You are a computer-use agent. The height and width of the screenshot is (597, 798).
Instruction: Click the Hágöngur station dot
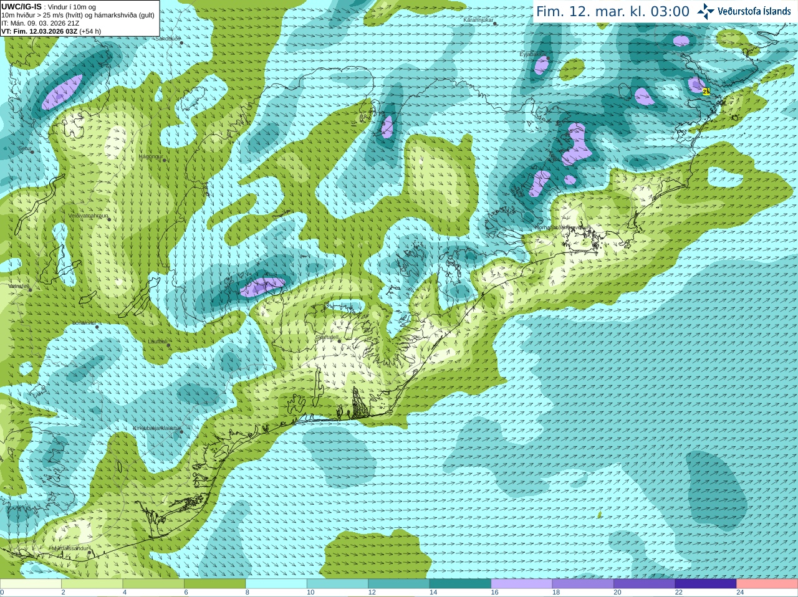click(x=164, y=160)
